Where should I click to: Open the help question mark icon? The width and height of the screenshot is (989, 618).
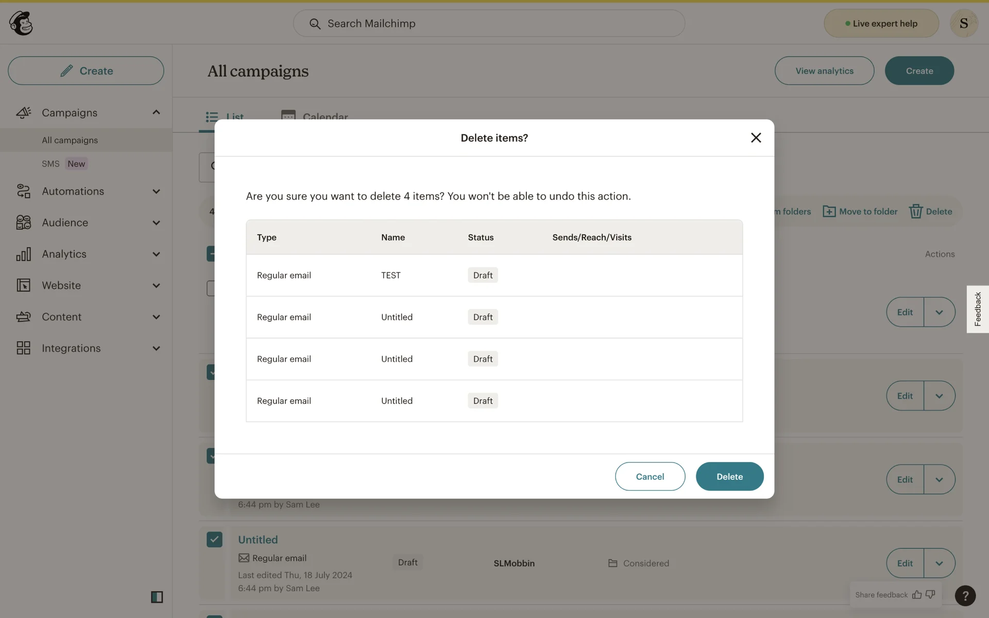[x=965, y=596]
